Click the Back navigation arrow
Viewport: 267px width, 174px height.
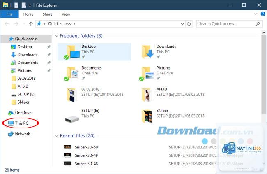[x=7, y=24]
